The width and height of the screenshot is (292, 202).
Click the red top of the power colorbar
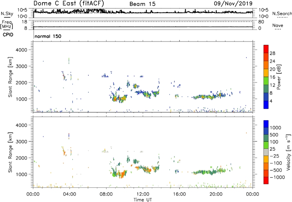tap(266, 49)
